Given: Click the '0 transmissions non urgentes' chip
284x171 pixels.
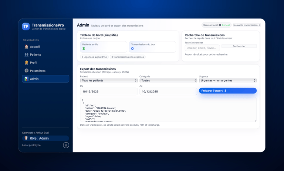Looking at the screenshot, I should [128, 57].
